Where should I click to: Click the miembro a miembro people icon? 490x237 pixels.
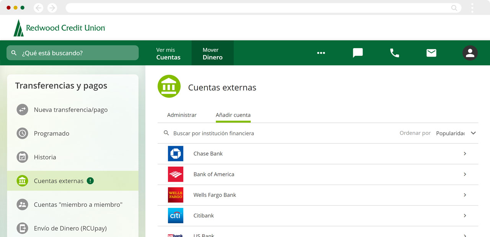tap(22, 205)
